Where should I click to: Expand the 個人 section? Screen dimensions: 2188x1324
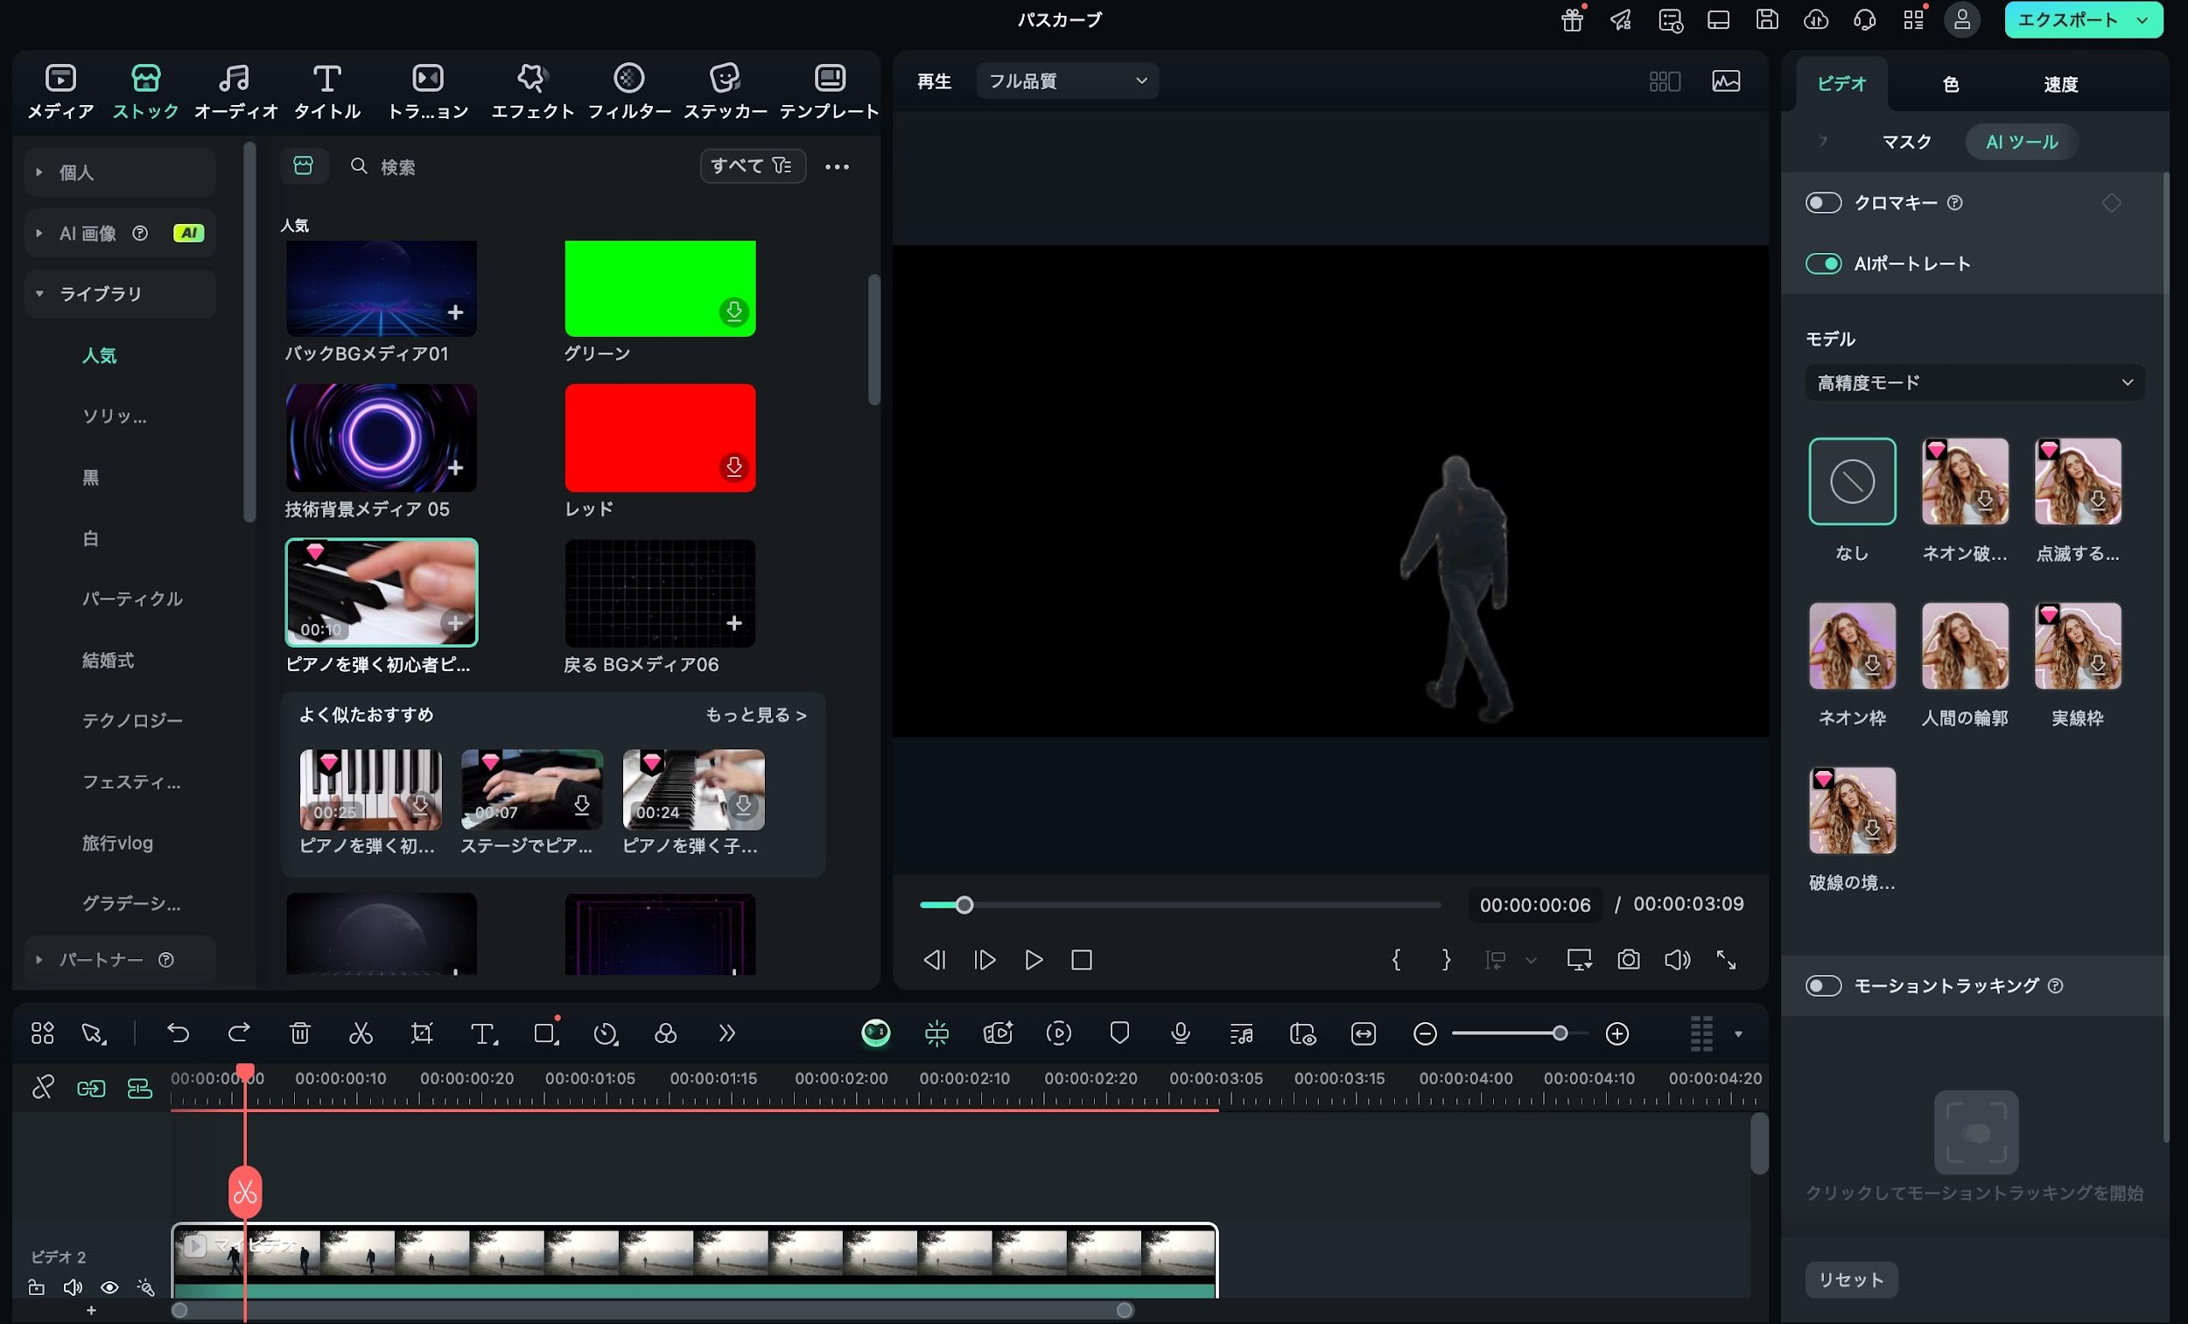[x=39, y=172]
